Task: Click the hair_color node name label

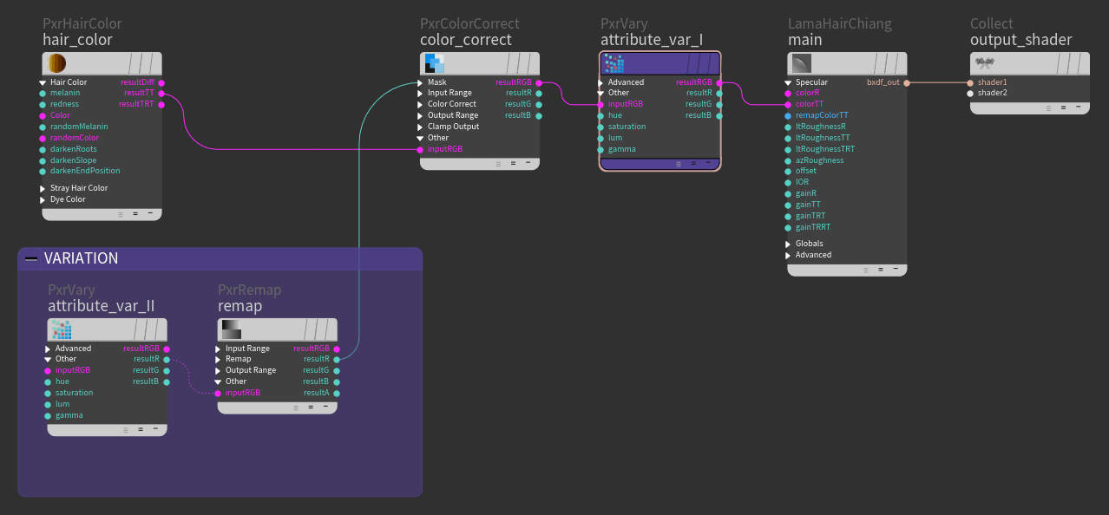Action: click(x=77, y=40)
